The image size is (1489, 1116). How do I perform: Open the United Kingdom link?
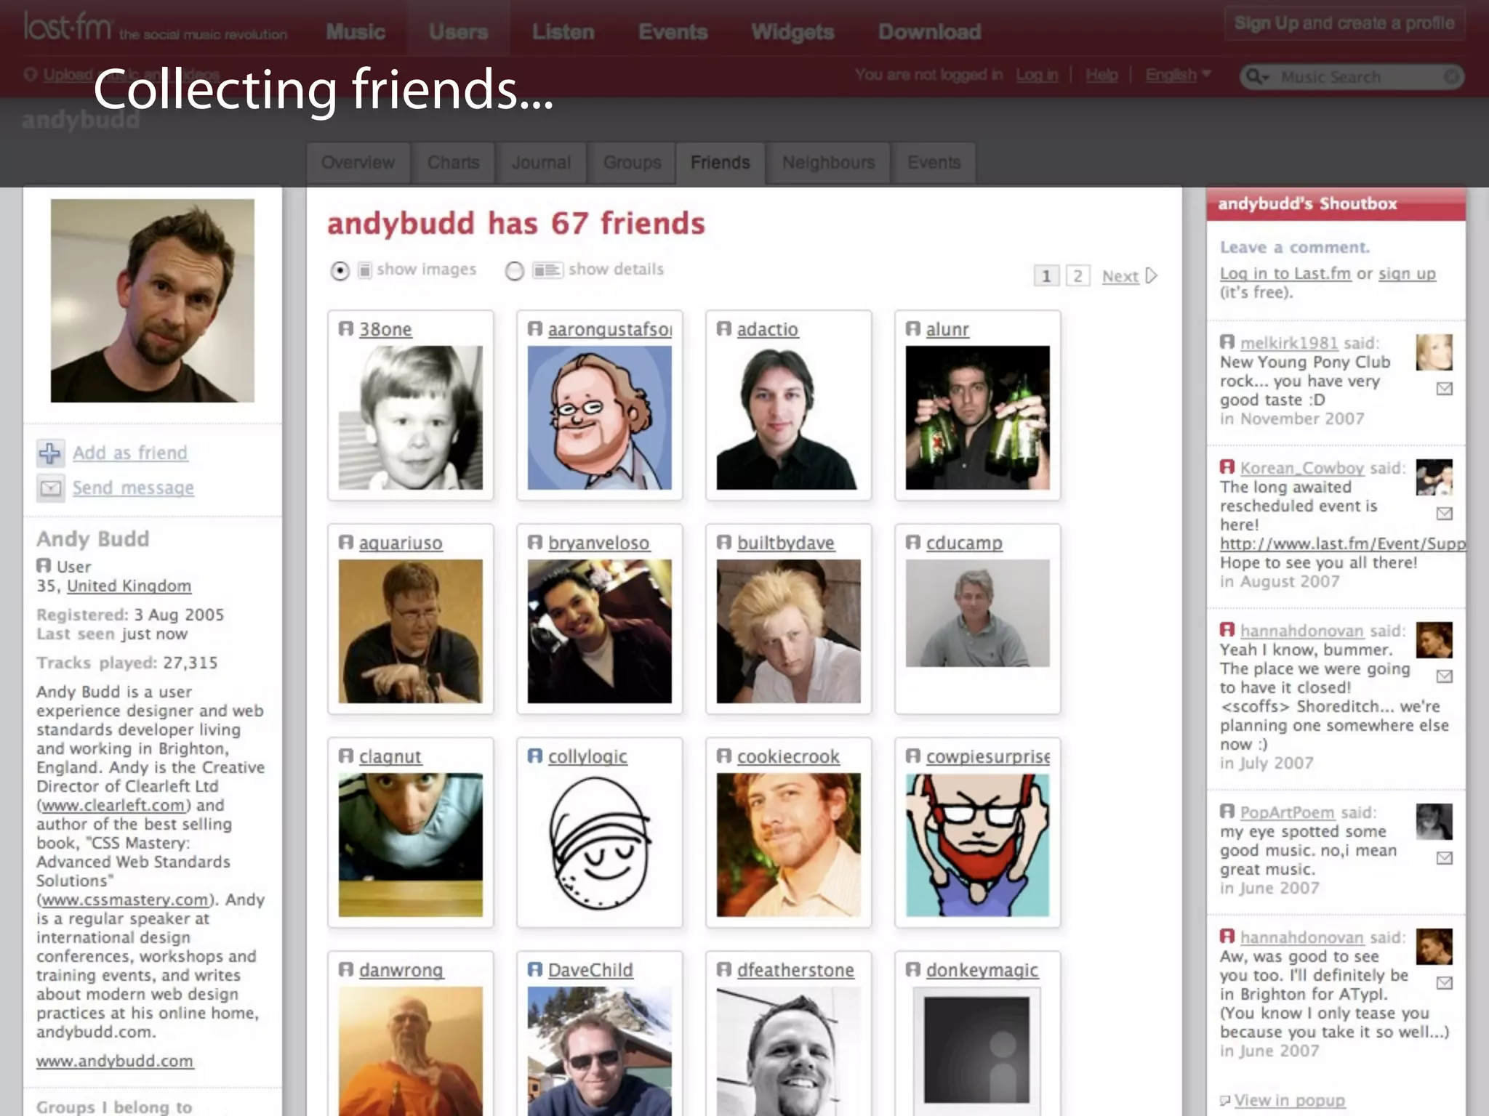coord(129,586)
